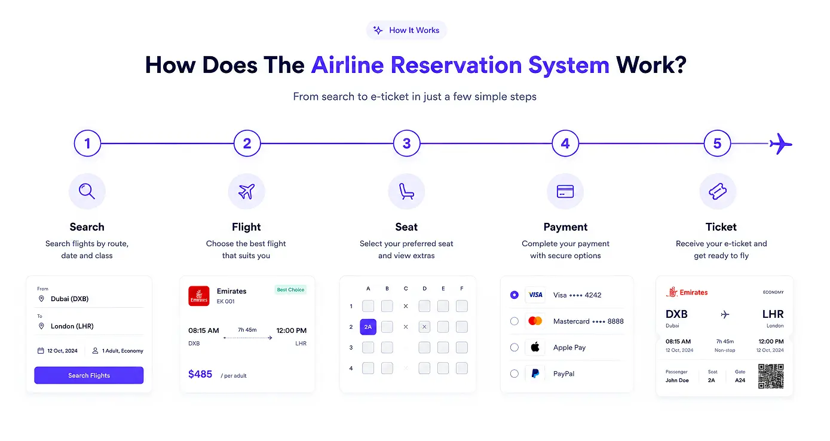Viewport: 830px width, 441px height.
Task: Click the aisle X mark in row 1
Action: [x=406, y=306]
